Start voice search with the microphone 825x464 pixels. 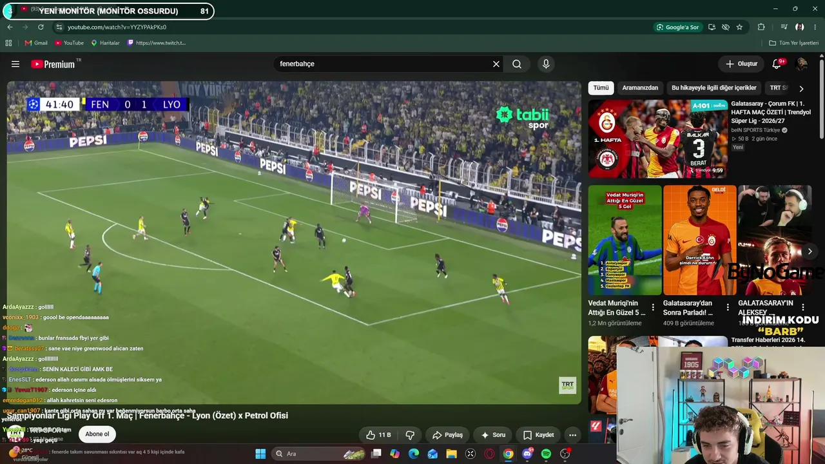pos(546,64)
